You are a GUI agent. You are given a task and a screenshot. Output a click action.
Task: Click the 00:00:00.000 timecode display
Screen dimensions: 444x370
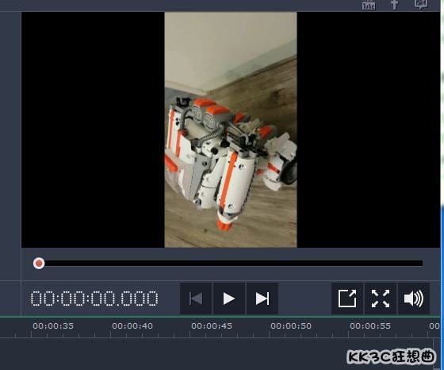pos(94,299)
